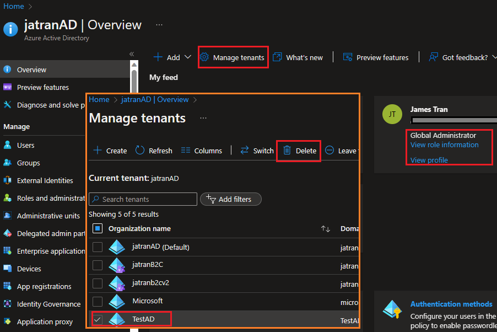Click the Authentication methods key icon
497x332 pixels.
tap(392, 309)
